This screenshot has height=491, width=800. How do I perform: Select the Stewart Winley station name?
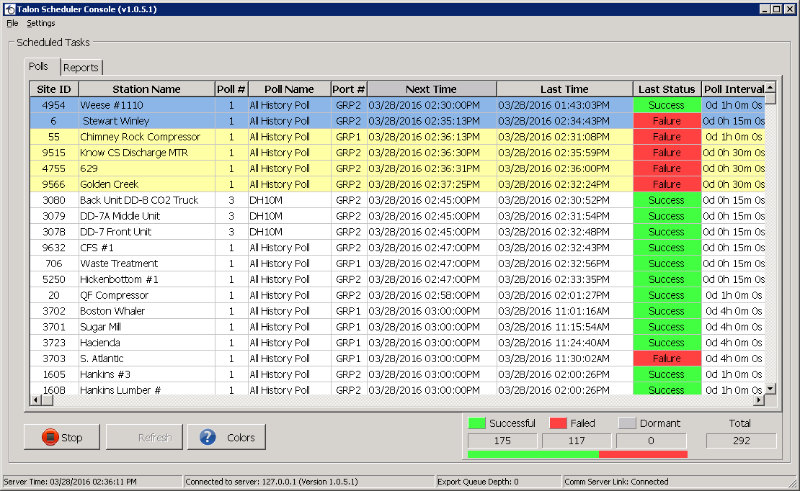pyautogui.click(x=116, y=121)
